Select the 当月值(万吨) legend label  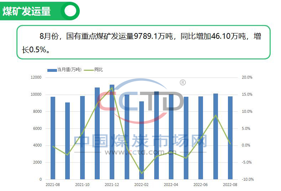click(69, 70)
